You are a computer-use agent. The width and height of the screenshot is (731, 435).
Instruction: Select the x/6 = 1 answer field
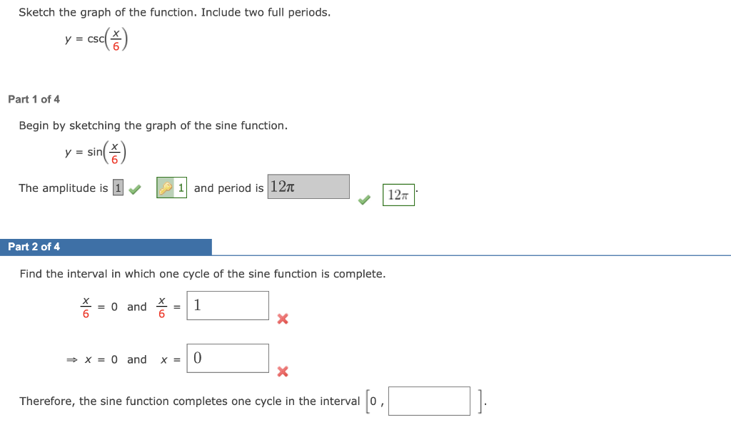[227, 305]
